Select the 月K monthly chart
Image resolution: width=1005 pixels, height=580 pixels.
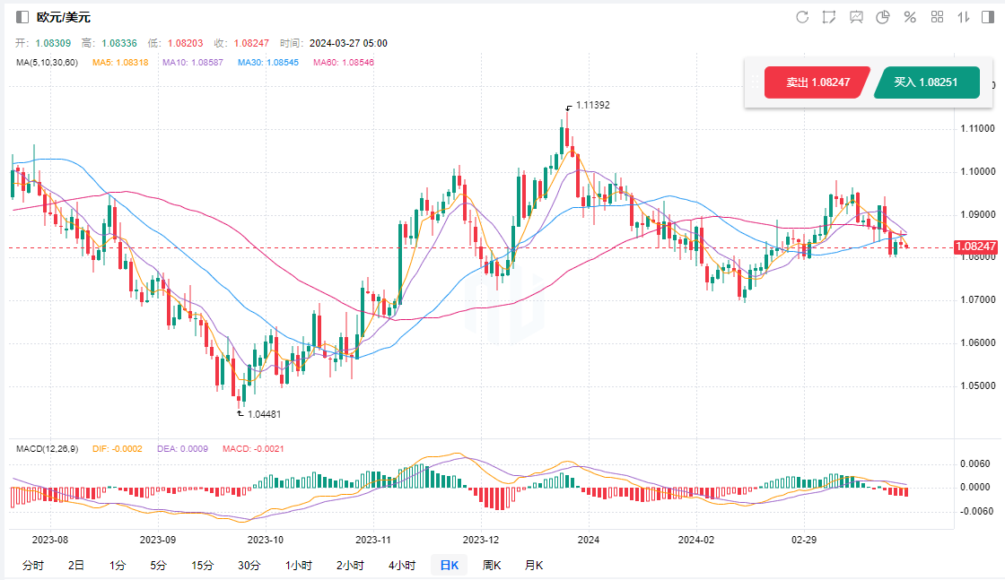click(x=534, y=565)
